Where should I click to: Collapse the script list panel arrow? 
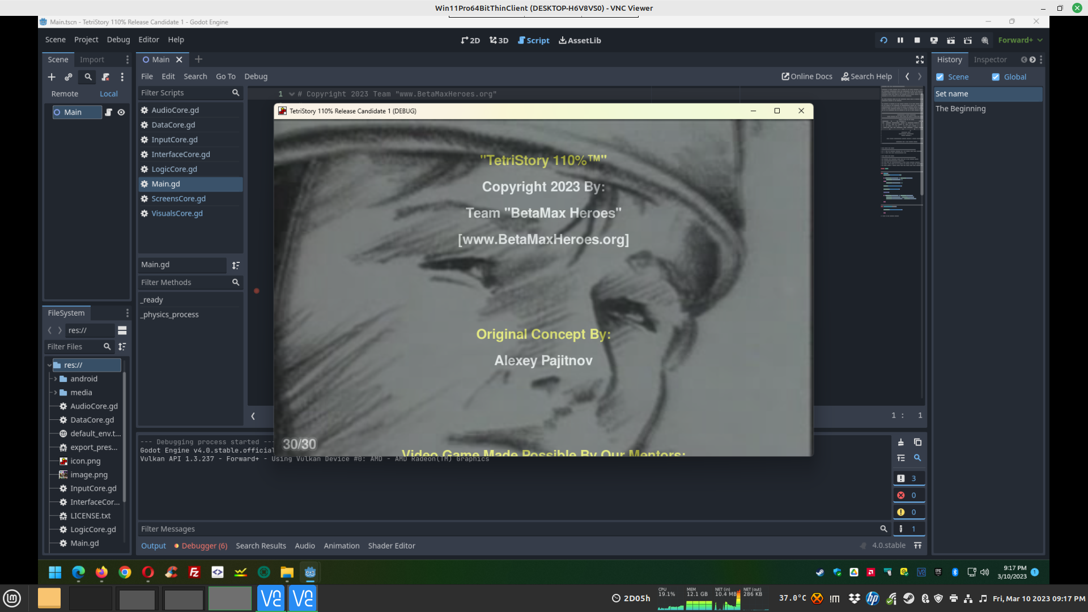(253, 416)
